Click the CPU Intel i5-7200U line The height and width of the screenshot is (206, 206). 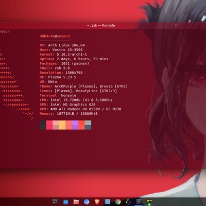click(x=76, y=100)
